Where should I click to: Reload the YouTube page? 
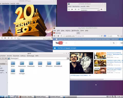(101, 36)
